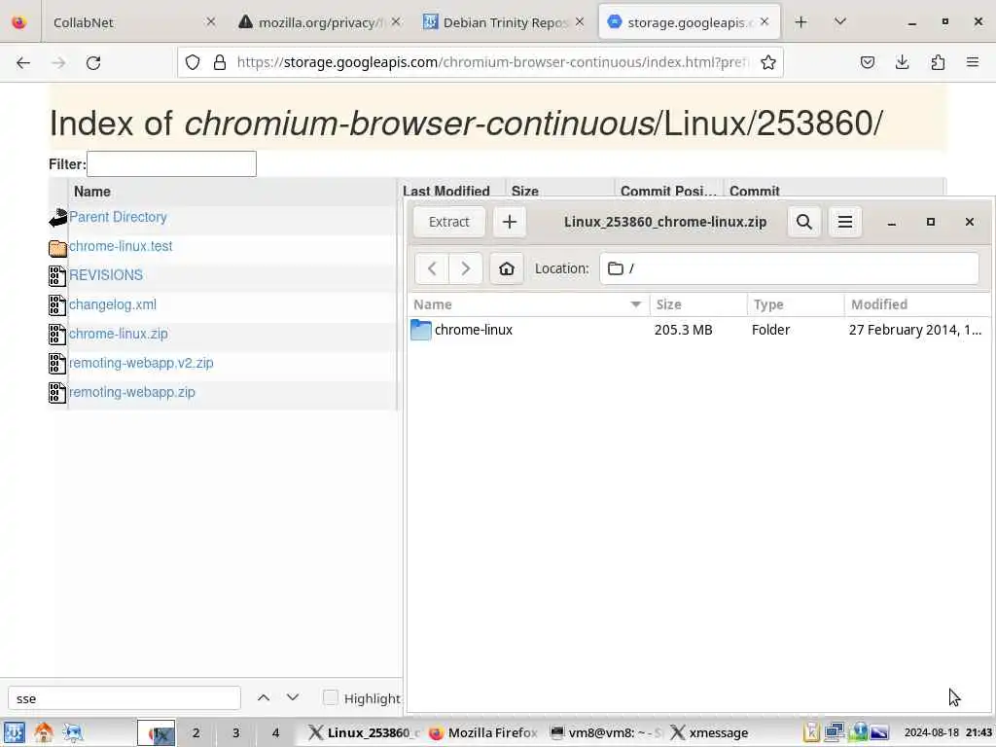Toggle the Highlight checkbox in find bar

pyautogui.click(x=331, y=697)
